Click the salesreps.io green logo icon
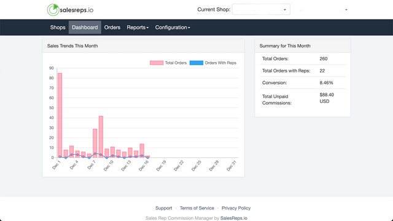Viewport: 393px width, 221px height. click(53, 10)
